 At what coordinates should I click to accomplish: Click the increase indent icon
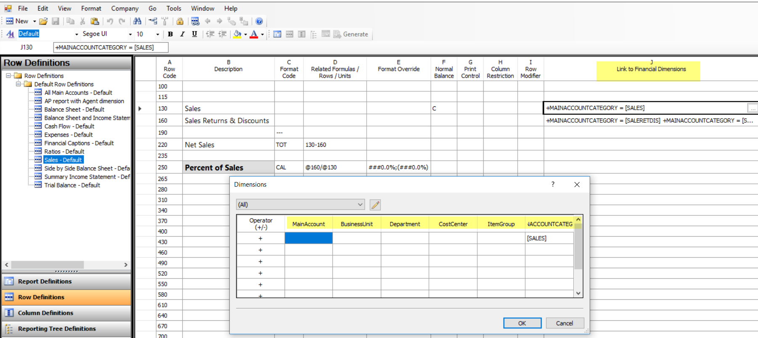tap(222, 34)
